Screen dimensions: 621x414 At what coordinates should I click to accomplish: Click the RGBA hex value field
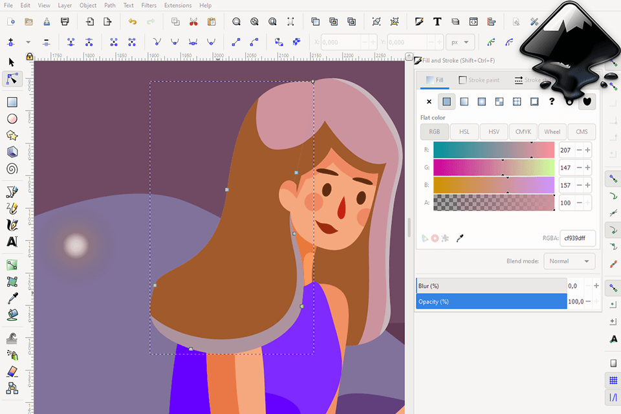(x=578, y=238)
